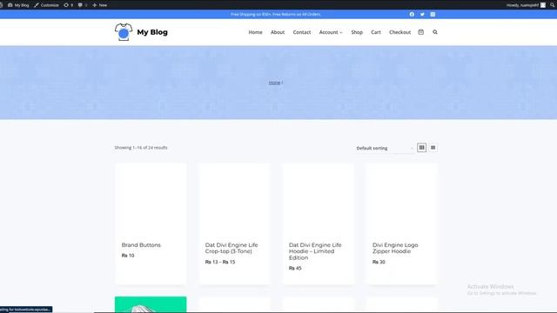
Task: Switch to grid view layout
Action: [x=421, y=148]
